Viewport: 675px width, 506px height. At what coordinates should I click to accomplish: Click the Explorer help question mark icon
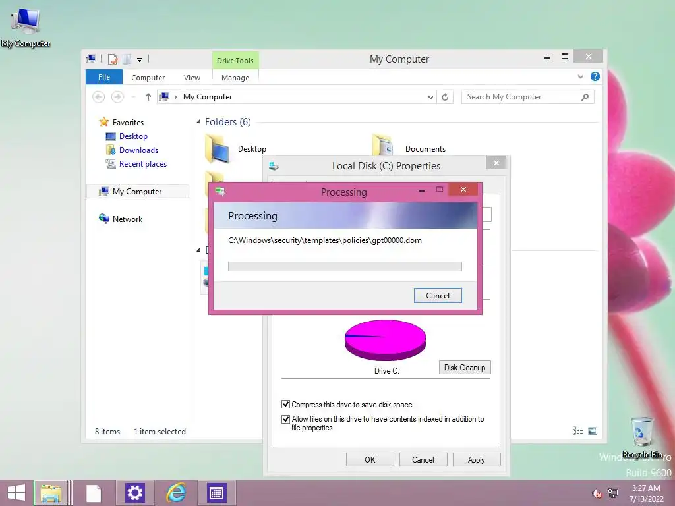point(595,76)
